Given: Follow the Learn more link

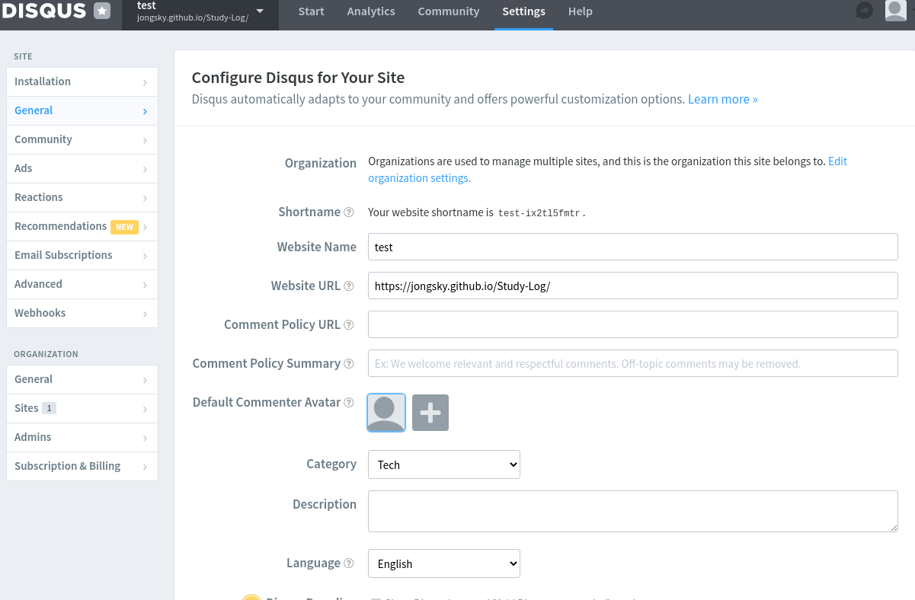Looking at the screenshot, I should point(722,99).
